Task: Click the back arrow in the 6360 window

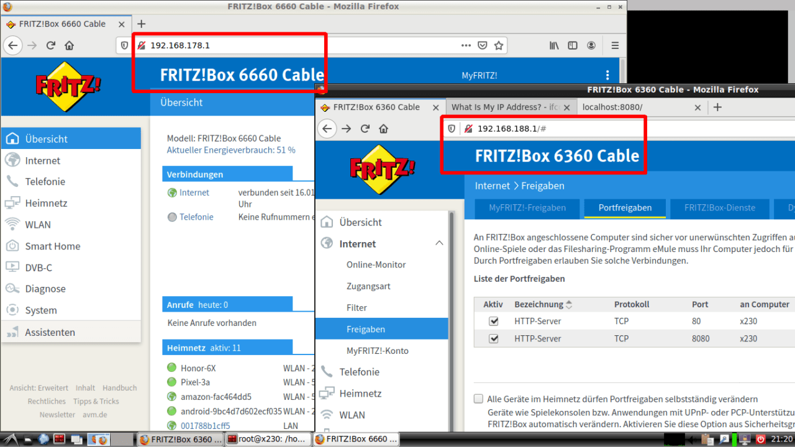Action: (327, 129)
